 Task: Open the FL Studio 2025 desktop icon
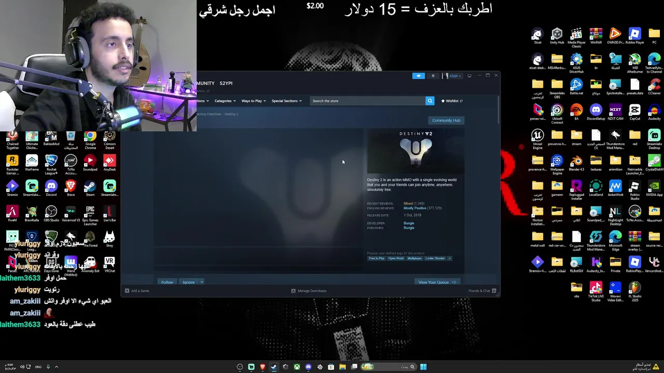click(x=635, y=291)
